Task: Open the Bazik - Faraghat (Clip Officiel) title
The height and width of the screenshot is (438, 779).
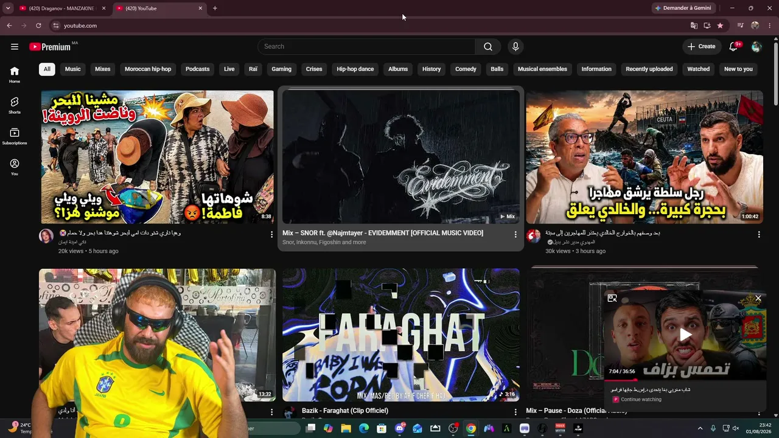Action: 345,411
